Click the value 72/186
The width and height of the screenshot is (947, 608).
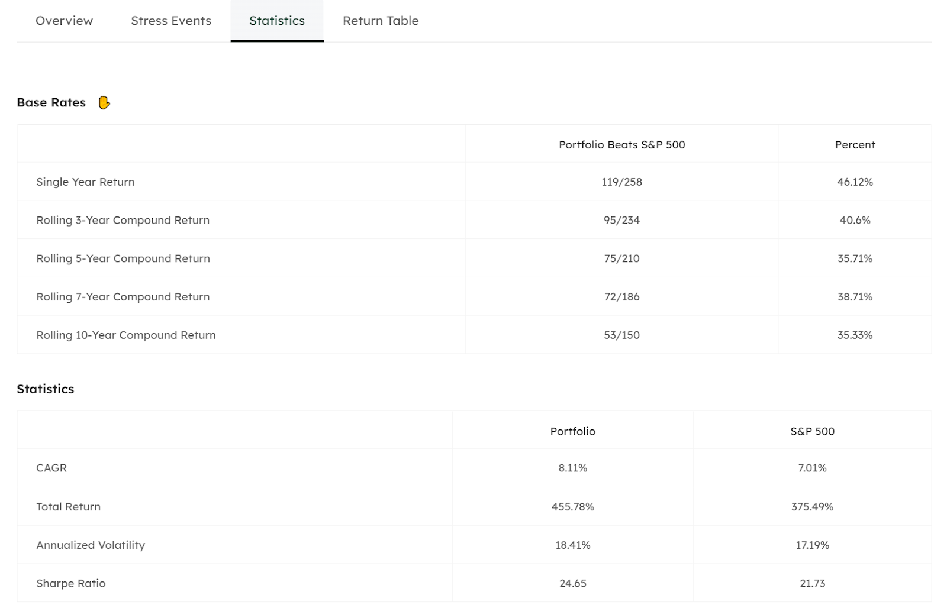click(621, 297)
